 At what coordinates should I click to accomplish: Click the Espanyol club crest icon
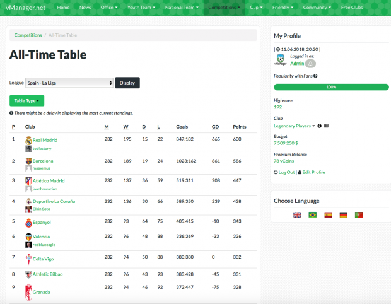pos(28,223)
